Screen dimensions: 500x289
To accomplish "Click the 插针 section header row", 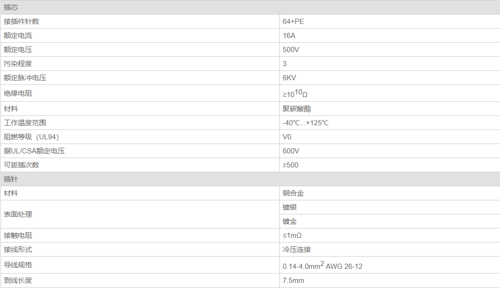I will (250, 179).
